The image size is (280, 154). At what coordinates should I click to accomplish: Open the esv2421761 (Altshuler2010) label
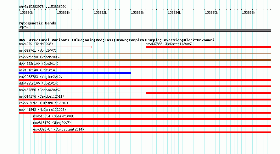coord(43,103)
